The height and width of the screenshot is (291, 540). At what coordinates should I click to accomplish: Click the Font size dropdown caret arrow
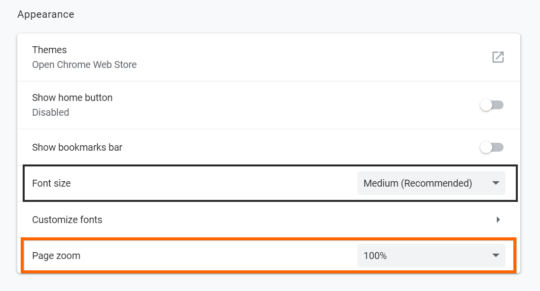(496, 183)
